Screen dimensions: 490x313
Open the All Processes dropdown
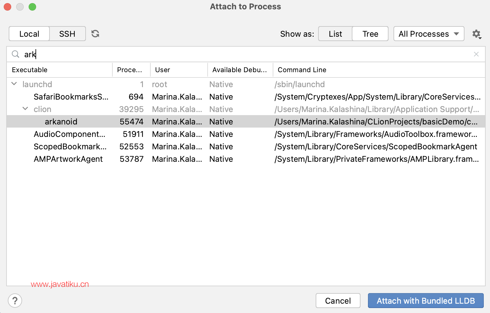click(429, 34)
